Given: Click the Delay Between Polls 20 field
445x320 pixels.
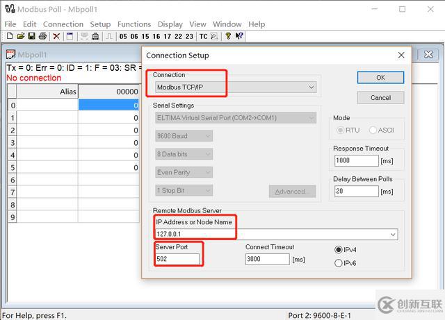Looking at the screenshot, I should (x=357, y=191).
